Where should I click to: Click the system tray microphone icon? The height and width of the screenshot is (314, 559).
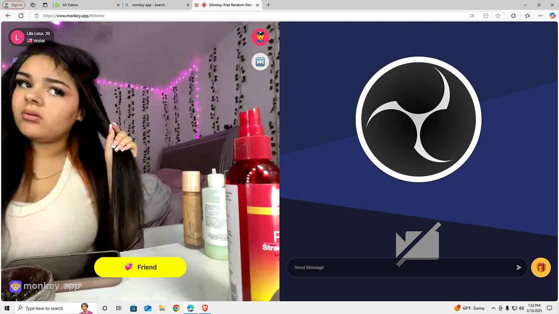[x=507, y=308]
